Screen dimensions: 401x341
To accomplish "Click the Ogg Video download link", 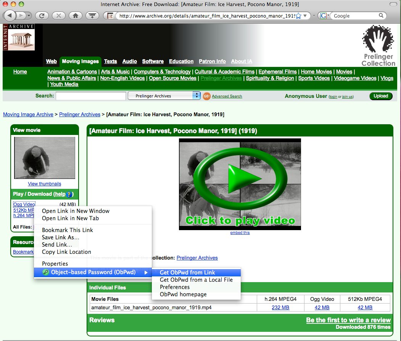I will point(24,204).
